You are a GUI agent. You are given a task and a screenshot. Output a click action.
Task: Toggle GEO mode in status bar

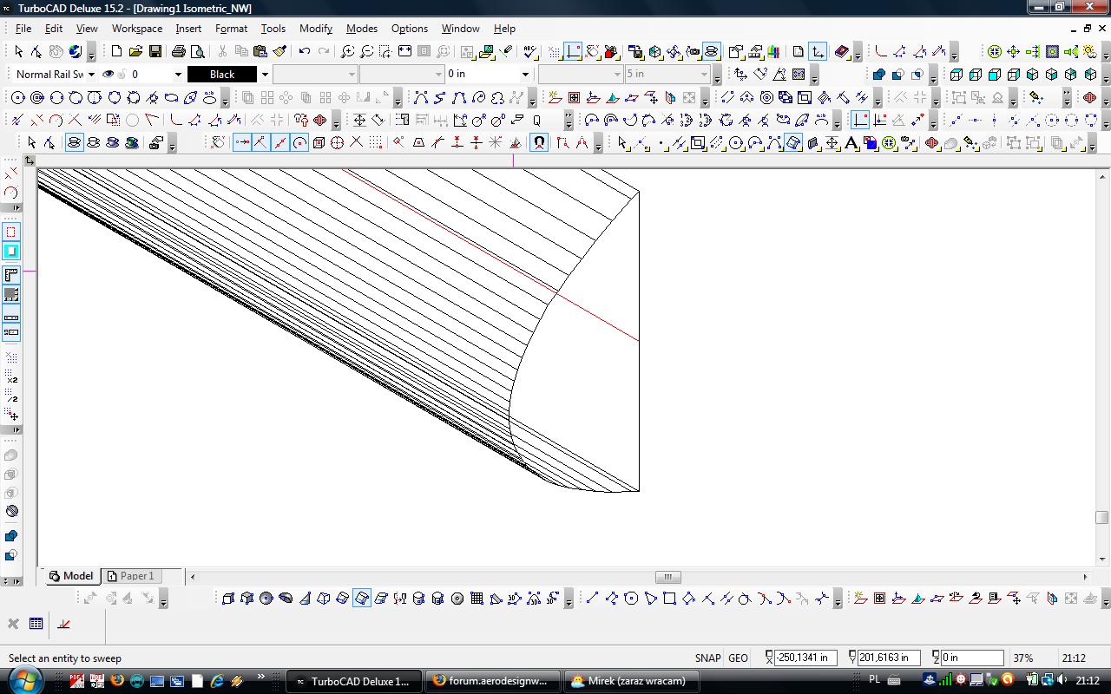click(738, 658)
